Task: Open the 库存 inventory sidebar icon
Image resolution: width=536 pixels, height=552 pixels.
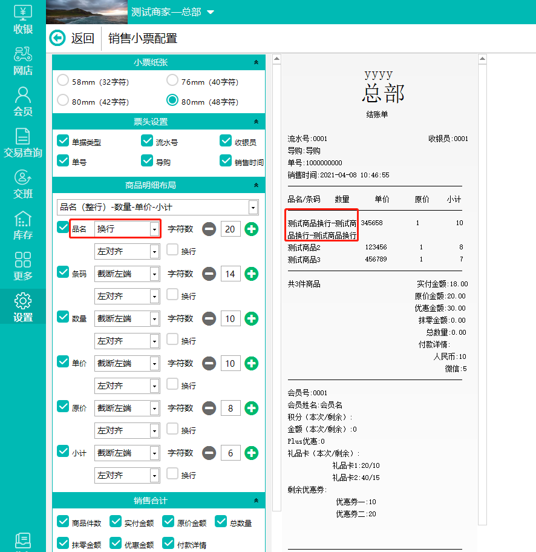Action: tap(23, 225)
